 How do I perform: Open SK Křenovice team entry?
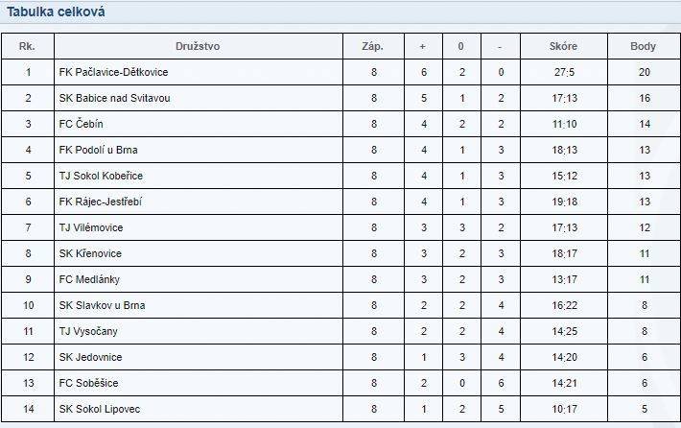click(90, 253)
